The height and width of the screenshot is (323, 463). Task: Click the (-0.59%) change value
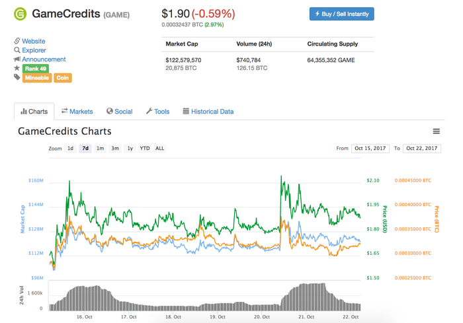point(214,14)
